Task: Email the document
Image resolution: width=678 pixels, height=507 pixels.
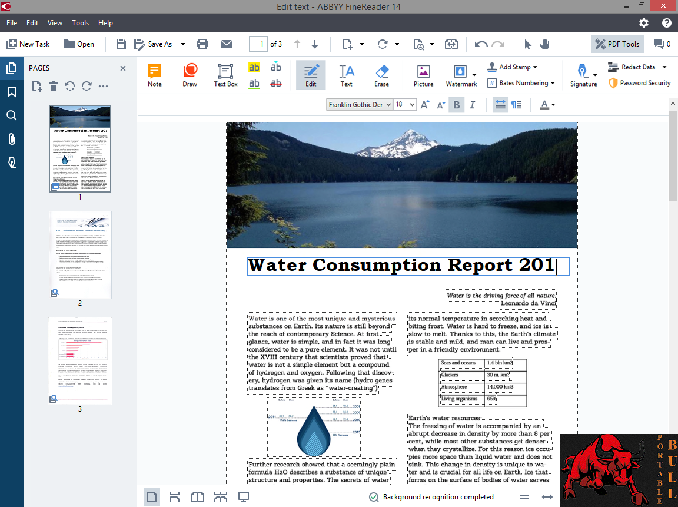Action: 227,44
